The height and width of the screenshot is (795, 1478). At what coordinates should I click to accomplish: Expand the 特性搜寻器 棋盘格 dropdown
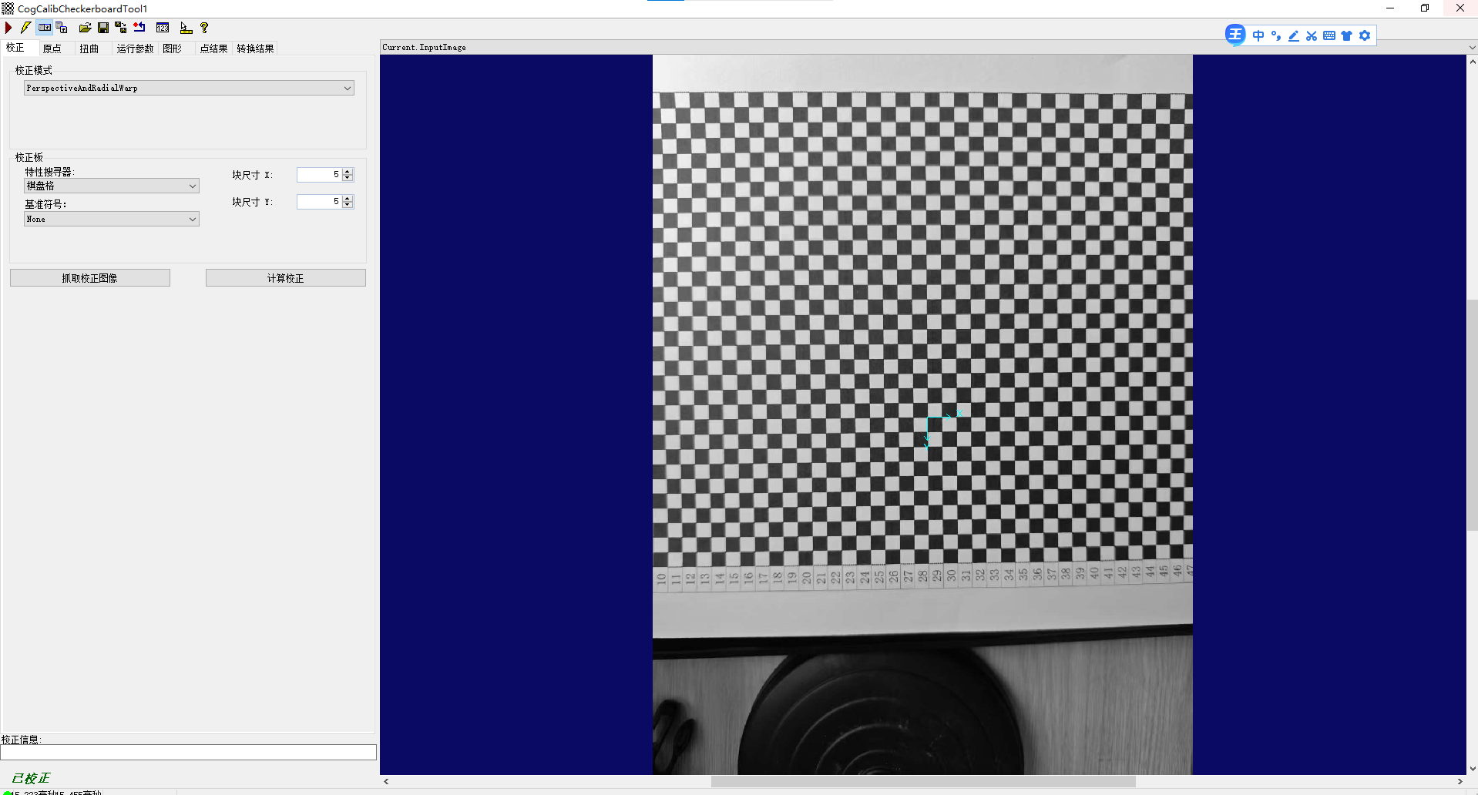tap(192, 186)
